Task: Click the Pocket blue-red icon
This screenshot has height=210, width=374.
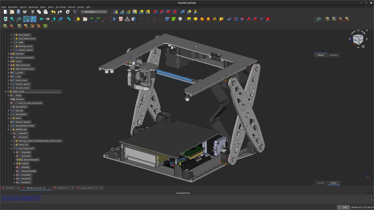Action: tap(229, 19)
